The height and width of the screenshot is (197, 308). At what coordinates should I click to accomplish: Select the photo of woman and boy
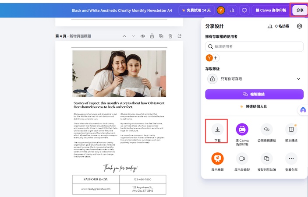[x=119, y=74]
